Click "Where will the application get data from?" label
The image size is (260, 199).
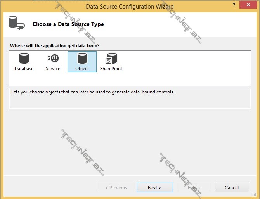click(x=55, y=46)
